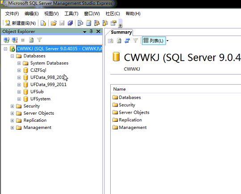
Task: Click the Summary page toolbar icon
Action: point(88,23)
